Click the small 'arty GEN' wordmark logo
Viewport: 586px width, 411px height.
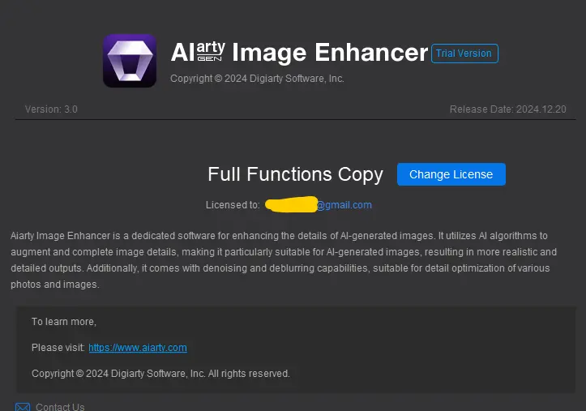pos(211,52)
